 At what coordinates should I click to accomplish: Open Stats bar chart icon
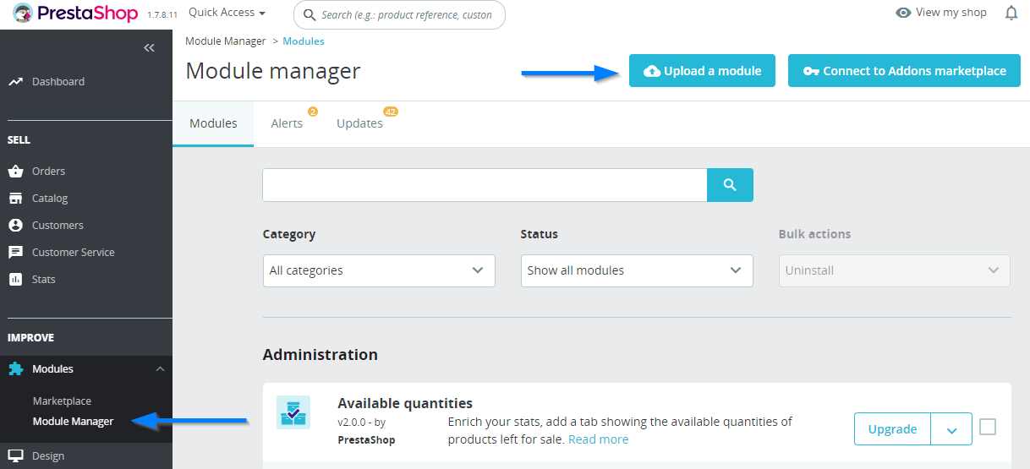tap(15, 279)
